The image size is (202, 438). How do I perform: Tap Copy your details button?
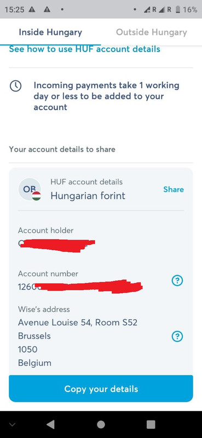pos(101,389)
